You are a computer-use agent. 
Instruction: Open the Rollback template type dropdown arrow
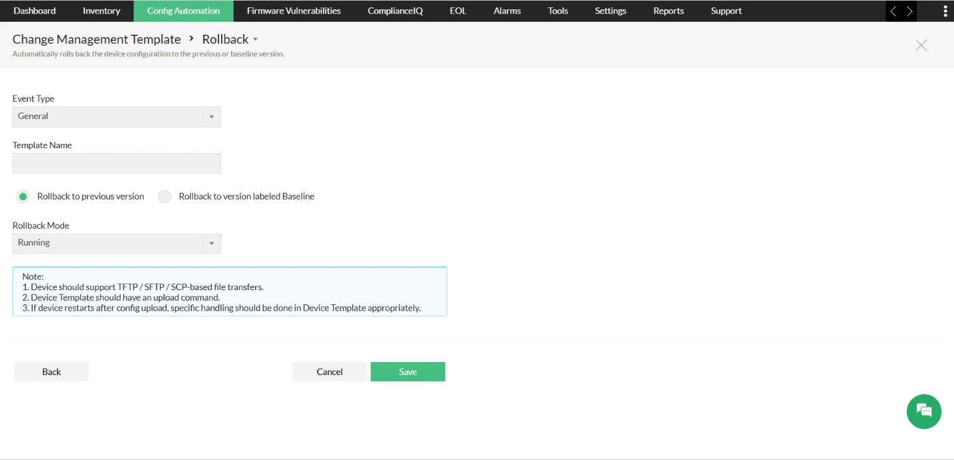click(255, 40)
